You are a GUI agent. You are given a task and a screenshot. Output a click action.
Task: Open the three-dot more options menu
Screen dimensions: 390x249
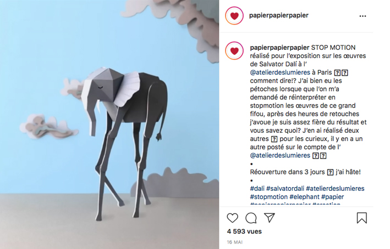[x=362, y=16]
